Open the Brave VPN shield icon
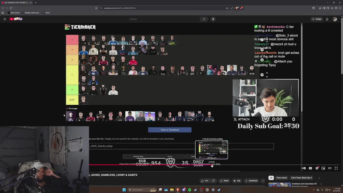The image size is (343, 193). 336,8
